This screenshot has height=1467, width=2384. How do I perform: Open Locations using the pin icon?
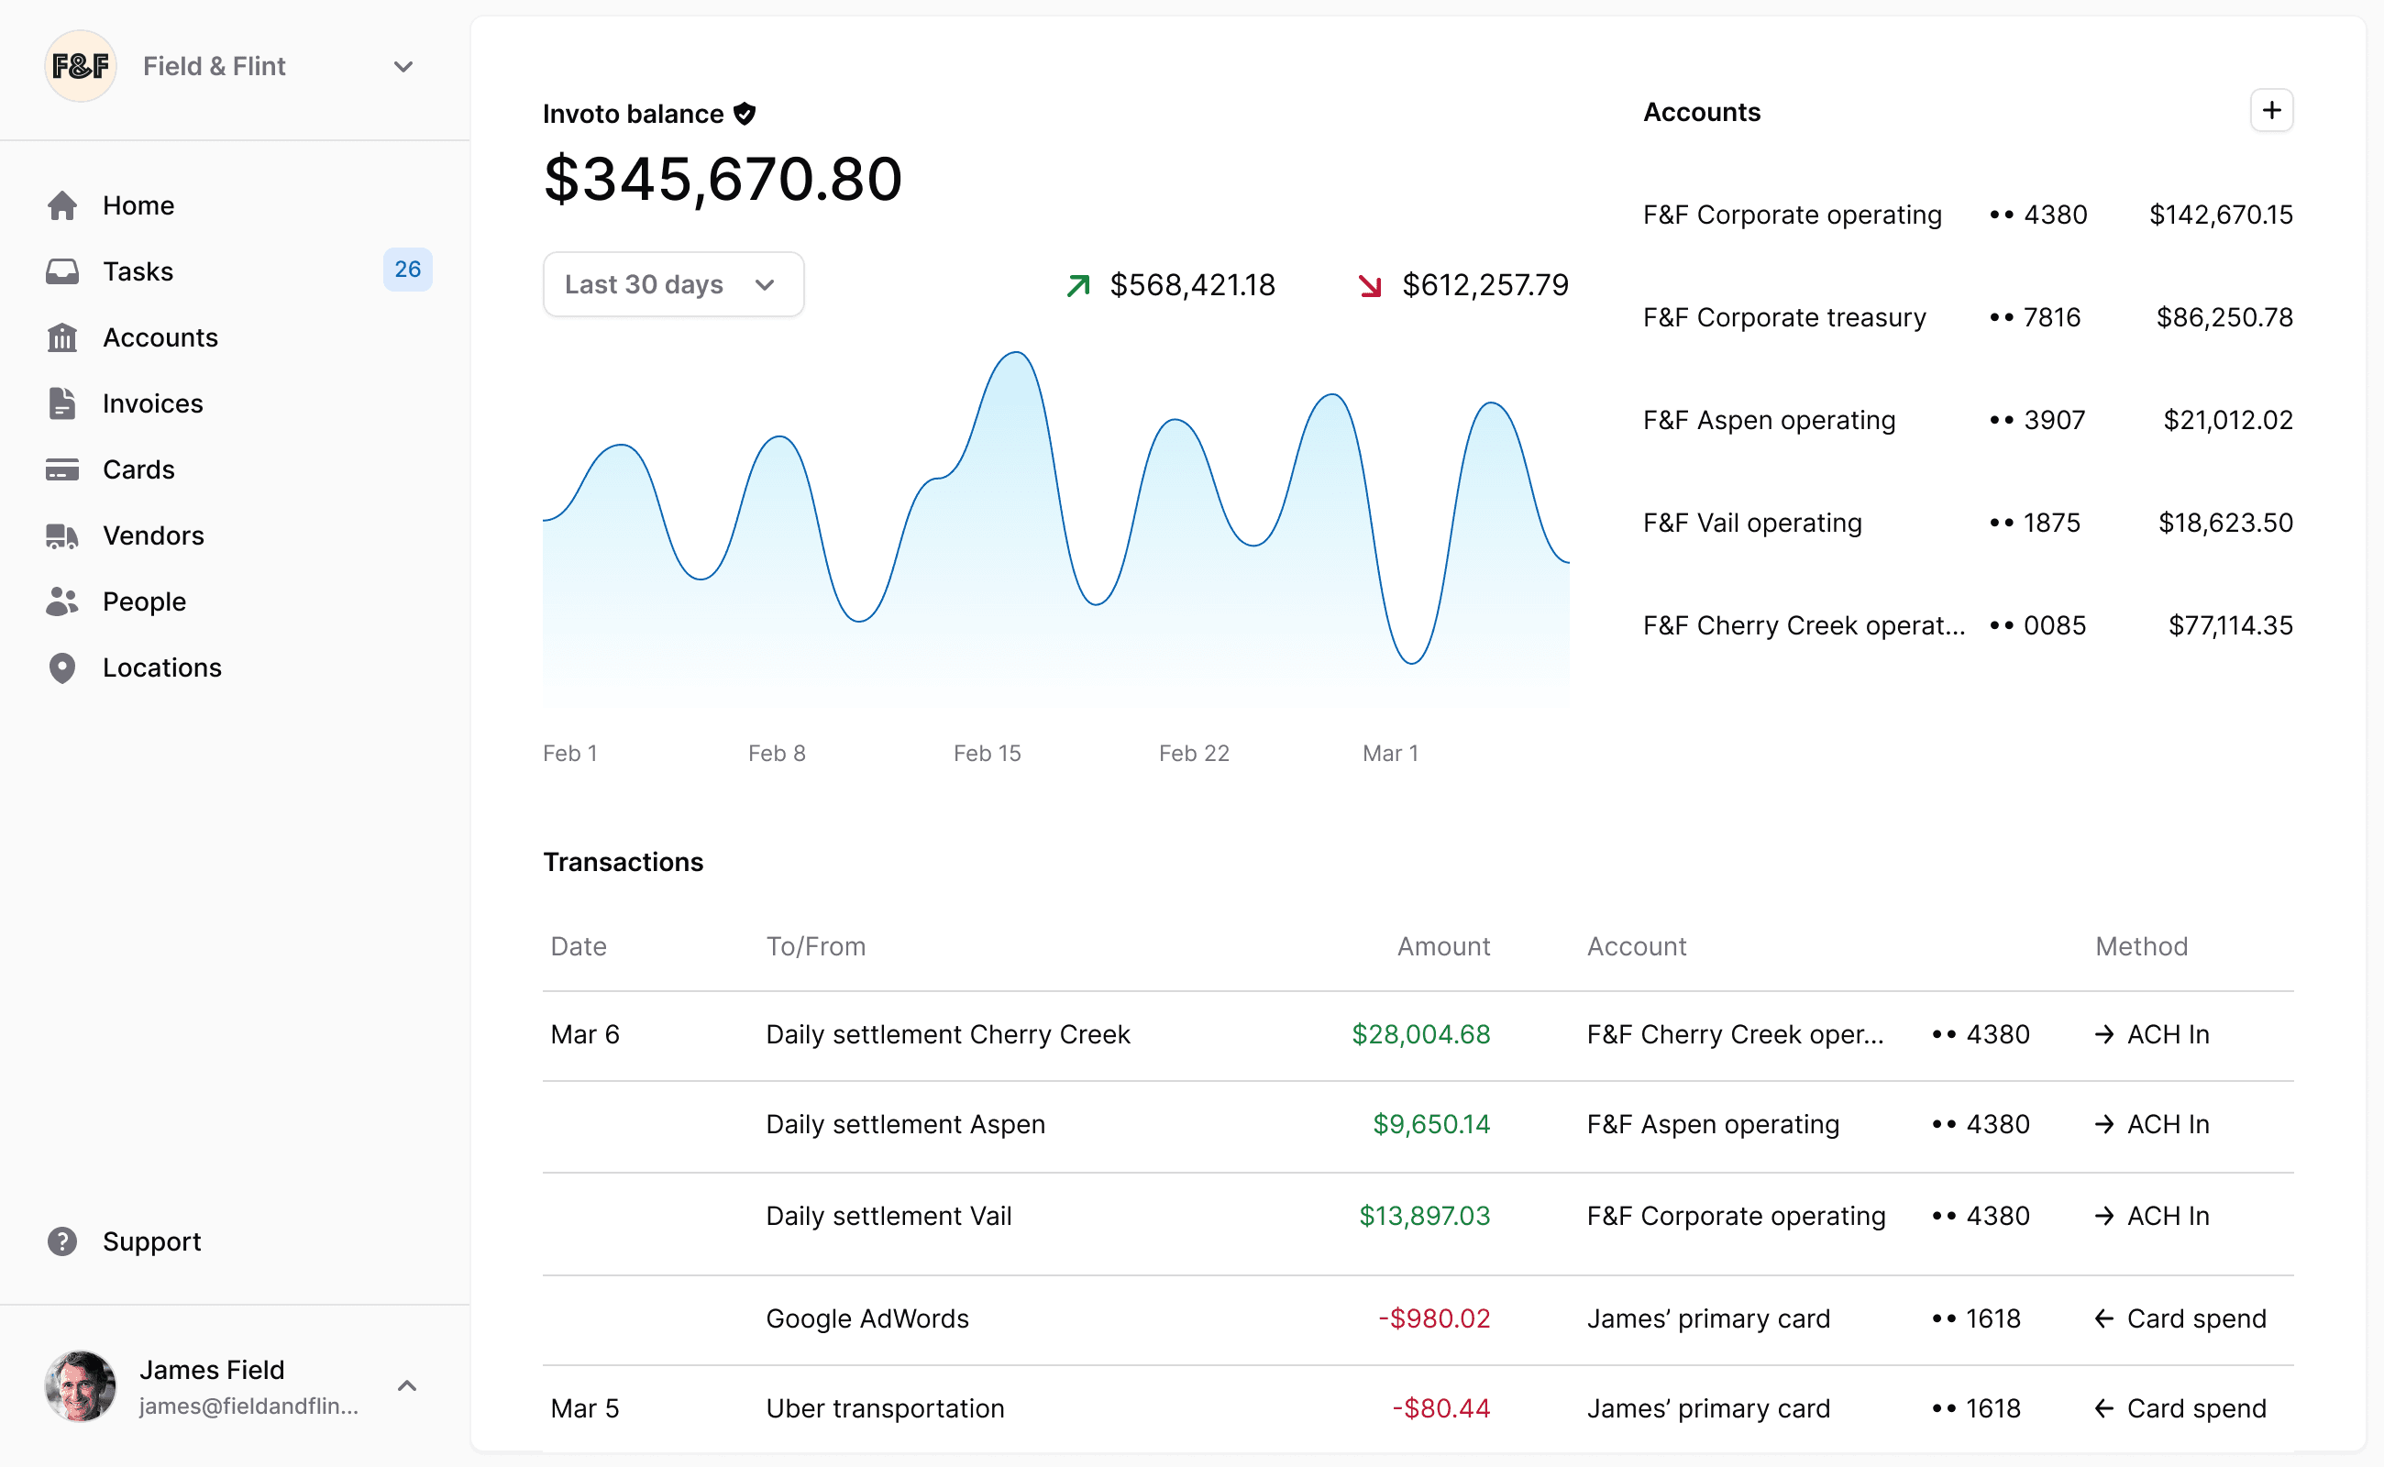pyautogui.click(x=63, y=667)
